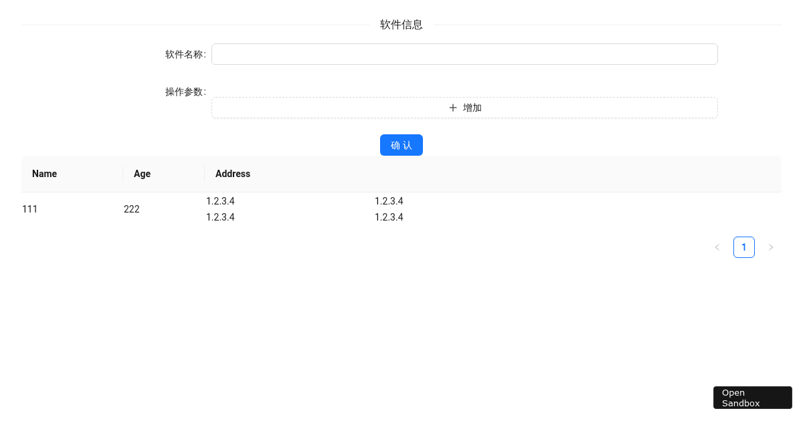Image resolution: width=803 pixels, height=421 pixels.
Task: Select page 1 in pagination
Action: (x=744, y=247)
